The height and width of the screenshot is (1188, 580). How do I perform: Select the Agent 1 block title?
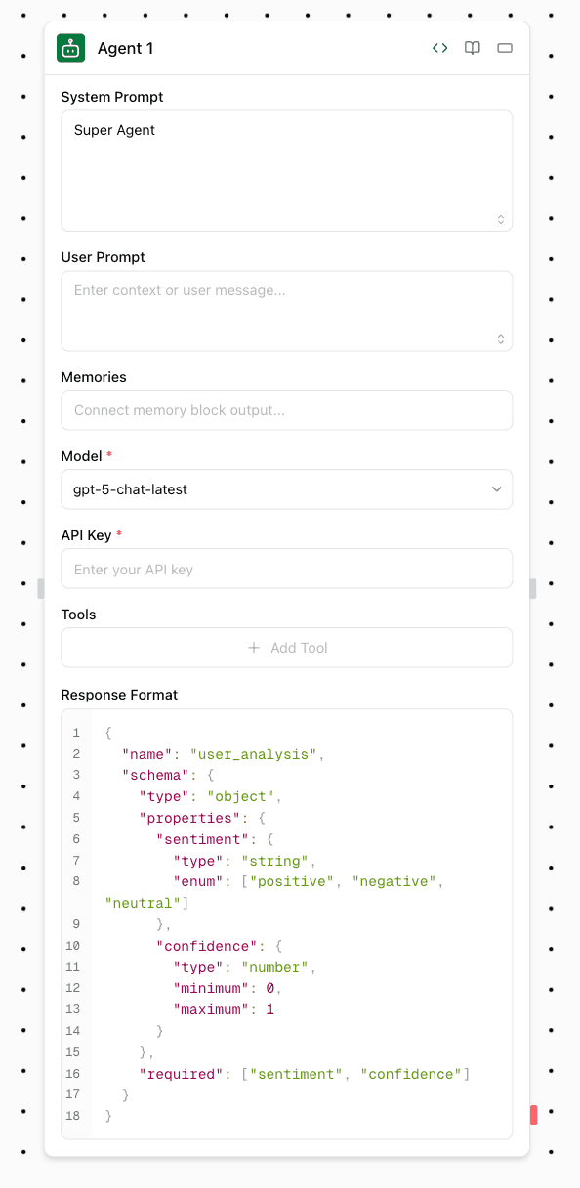pyautogui.click(x=125, y=48)
